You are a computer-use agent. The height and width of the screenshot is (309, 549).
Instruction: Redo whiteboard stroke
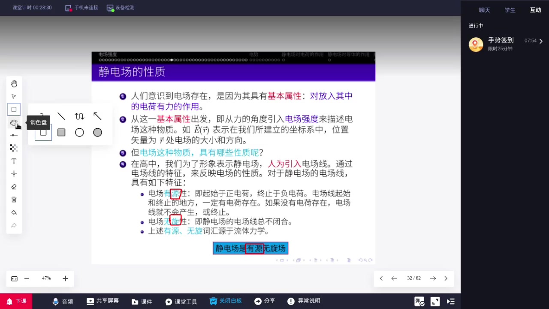point(14,225)
